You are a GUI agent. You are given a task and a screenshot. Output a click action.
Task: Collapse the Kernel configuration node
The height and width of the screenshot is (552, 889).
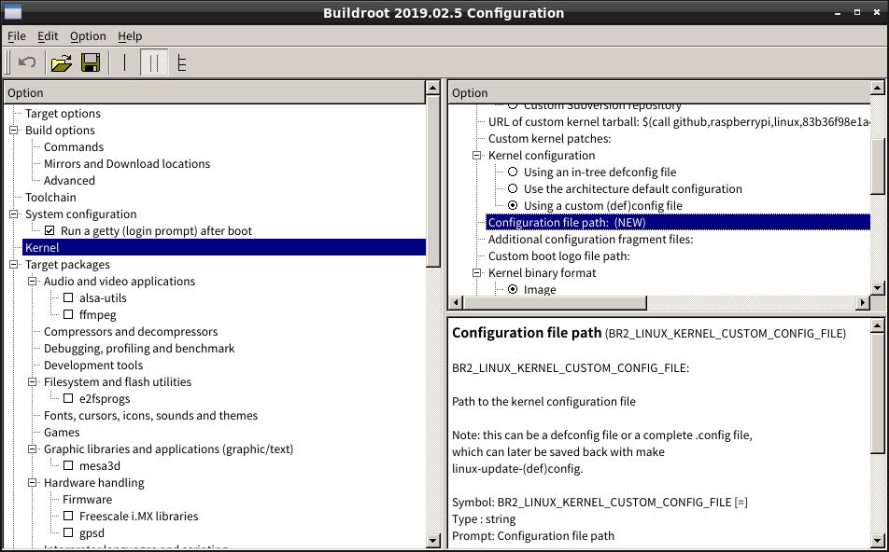(477, 155)
